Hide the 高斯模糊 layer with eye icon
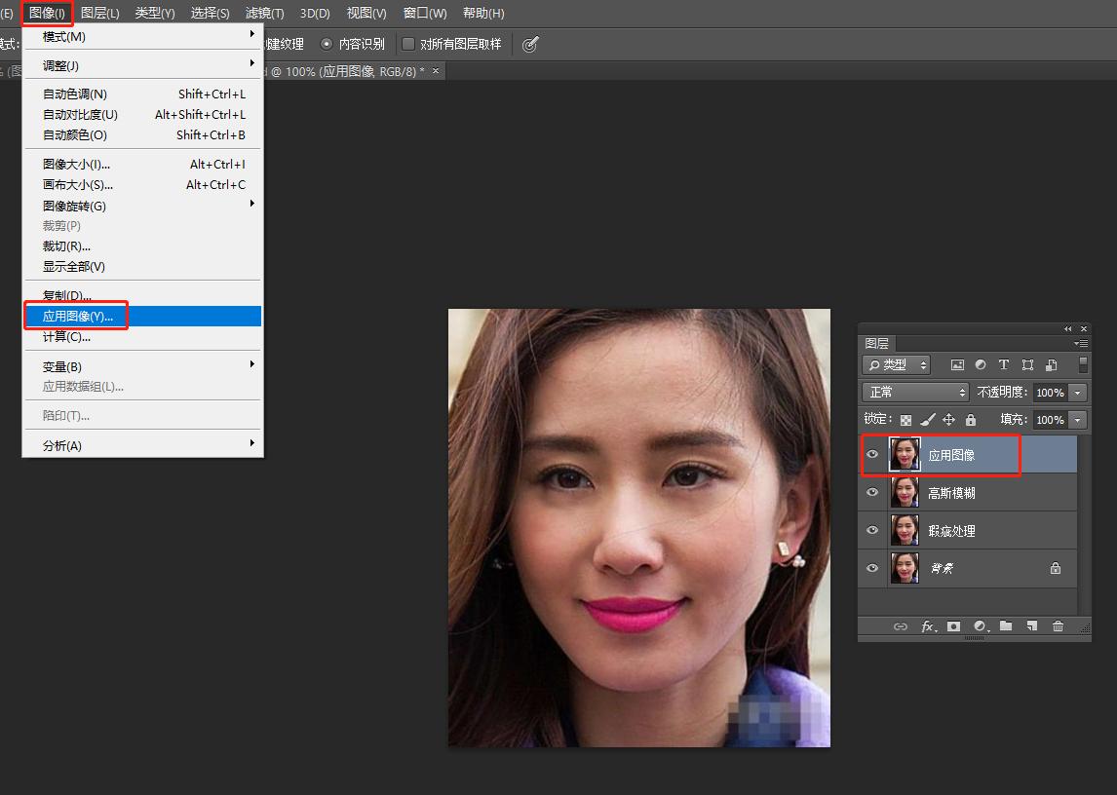The image size is (1117, 795). (x=872, y=493)
